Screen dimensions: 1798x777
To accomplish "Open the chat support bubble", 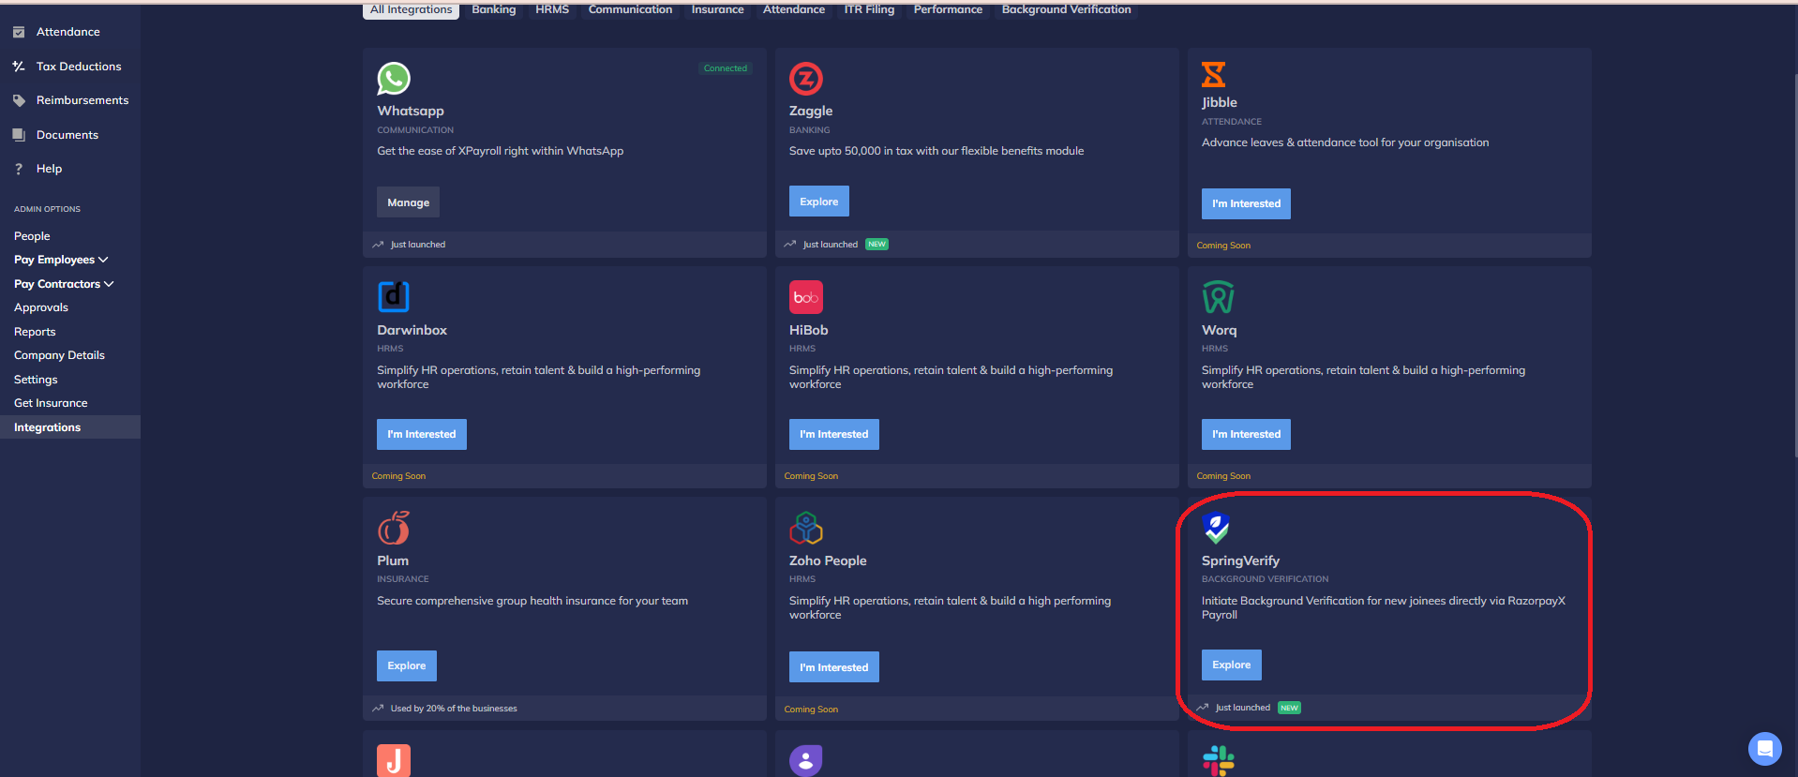I will coord(1764,748).
